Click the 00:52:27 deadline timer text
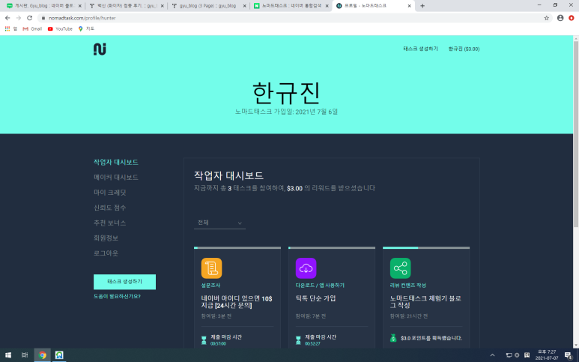This screenshot has height=362, width=579. point(312,344)
